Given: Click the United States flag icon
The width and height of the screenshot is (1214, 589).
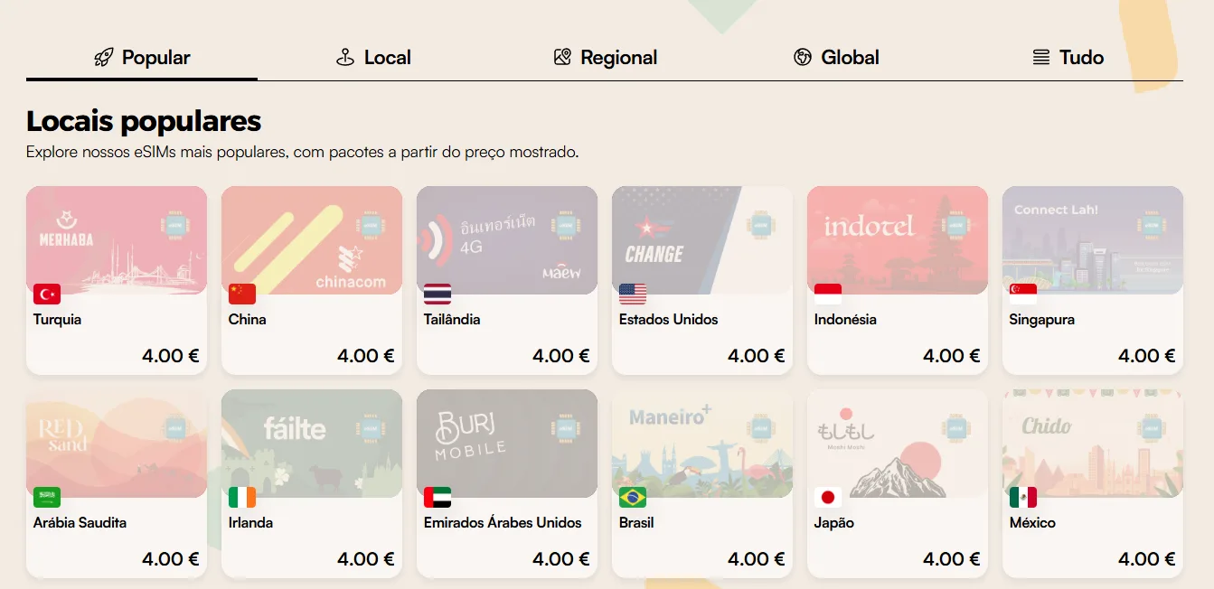Looking at the screenshot, I should (x=633, y=294).
